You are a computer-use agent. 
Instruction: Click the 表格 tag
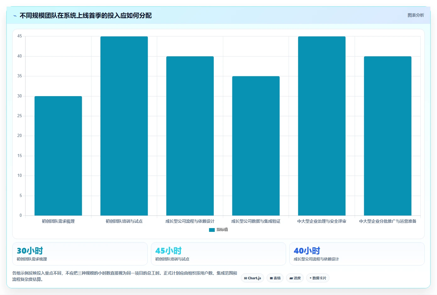[x=275, y=278]
